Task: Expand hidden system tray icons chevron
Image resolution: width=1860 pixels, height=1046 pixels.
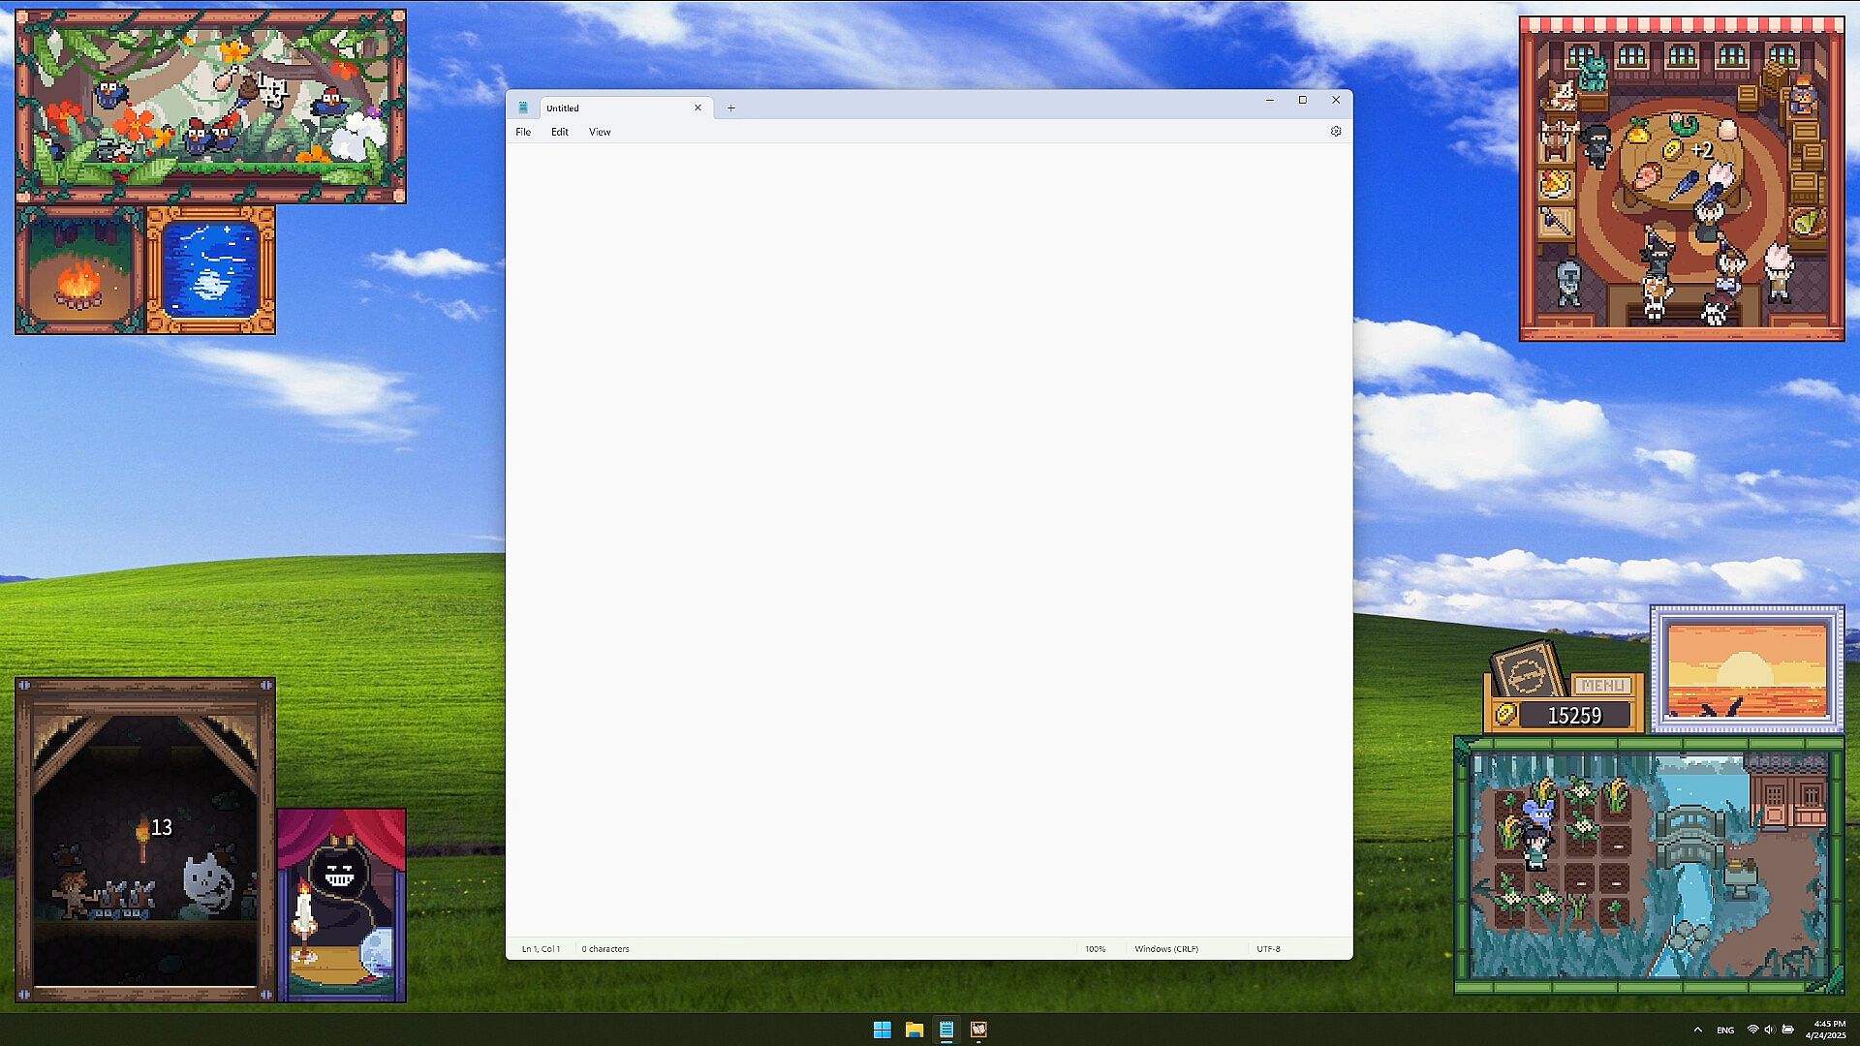Action: [x=1697, y=1030]
